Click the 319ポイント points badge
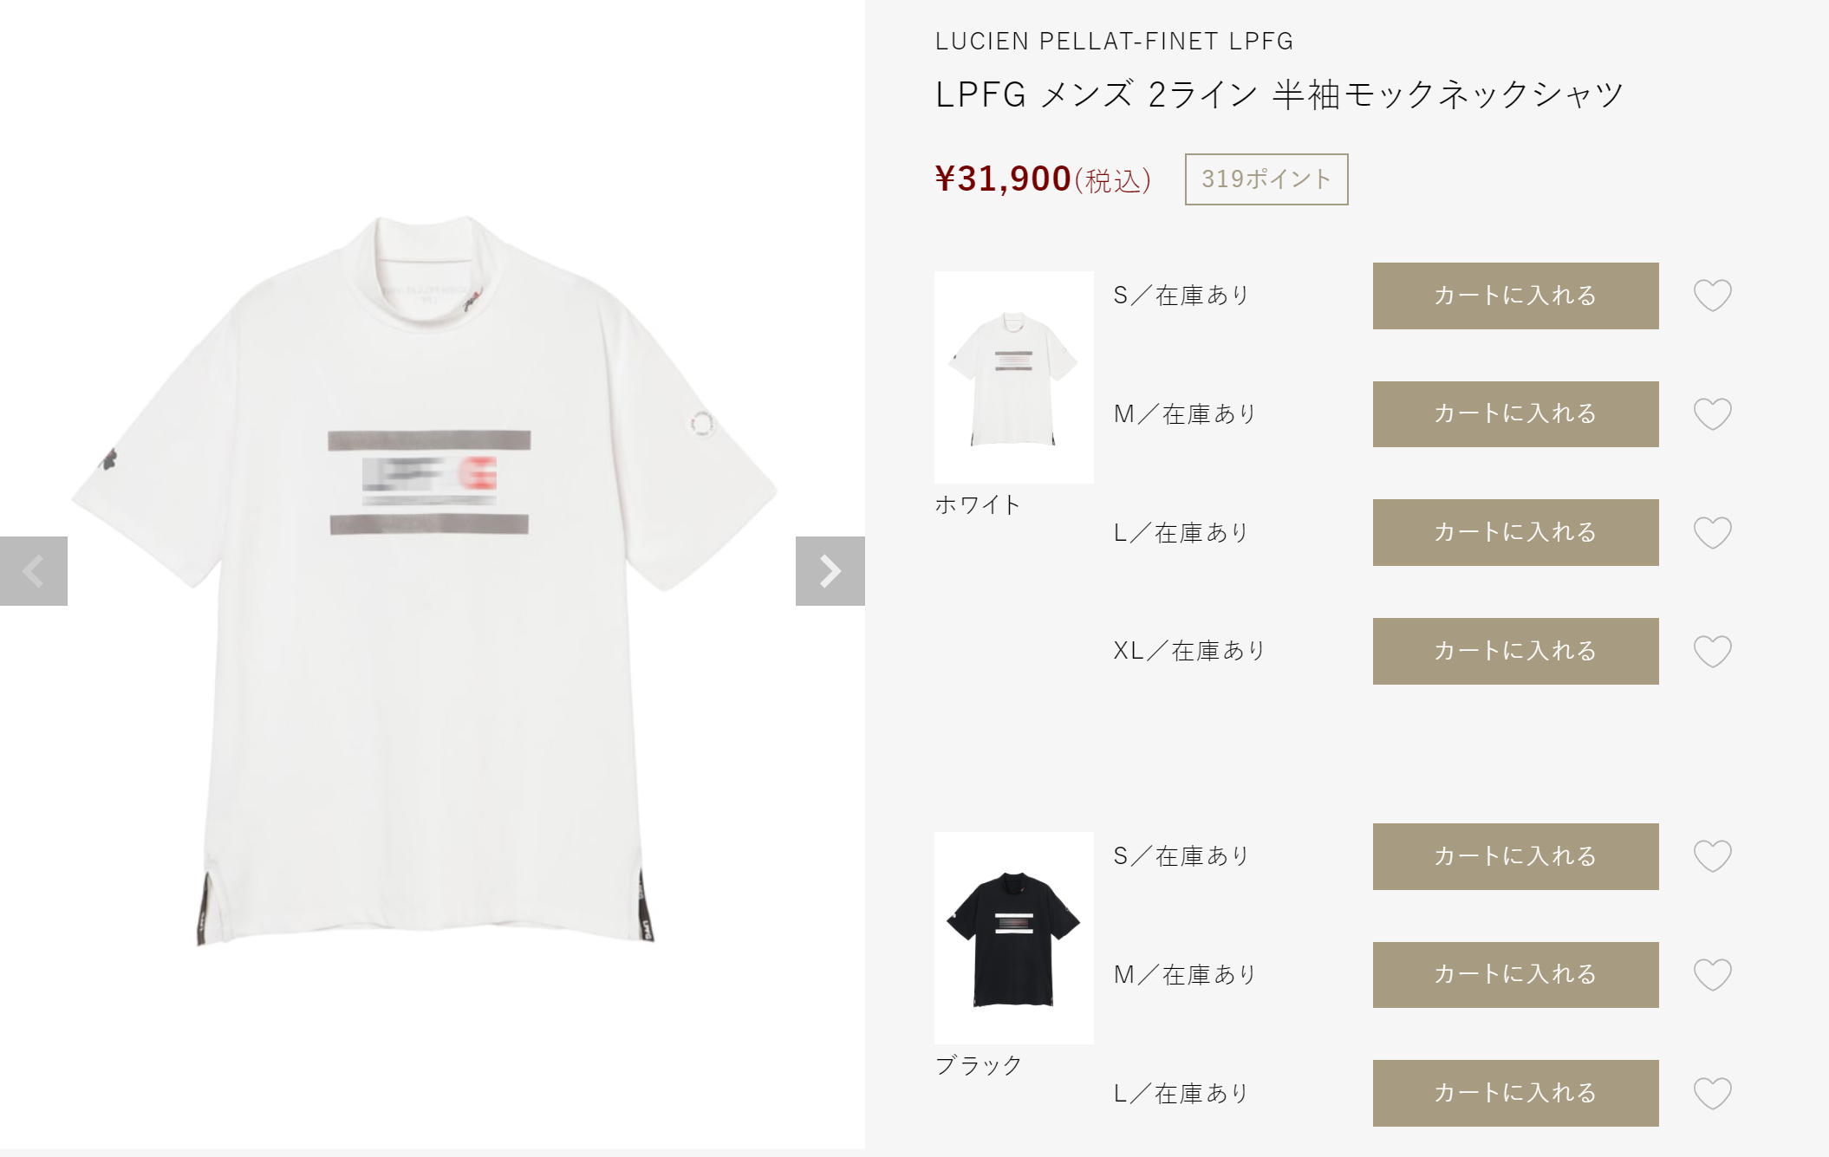Viewport: 1829px width, 1157px height. (1266, 179)
